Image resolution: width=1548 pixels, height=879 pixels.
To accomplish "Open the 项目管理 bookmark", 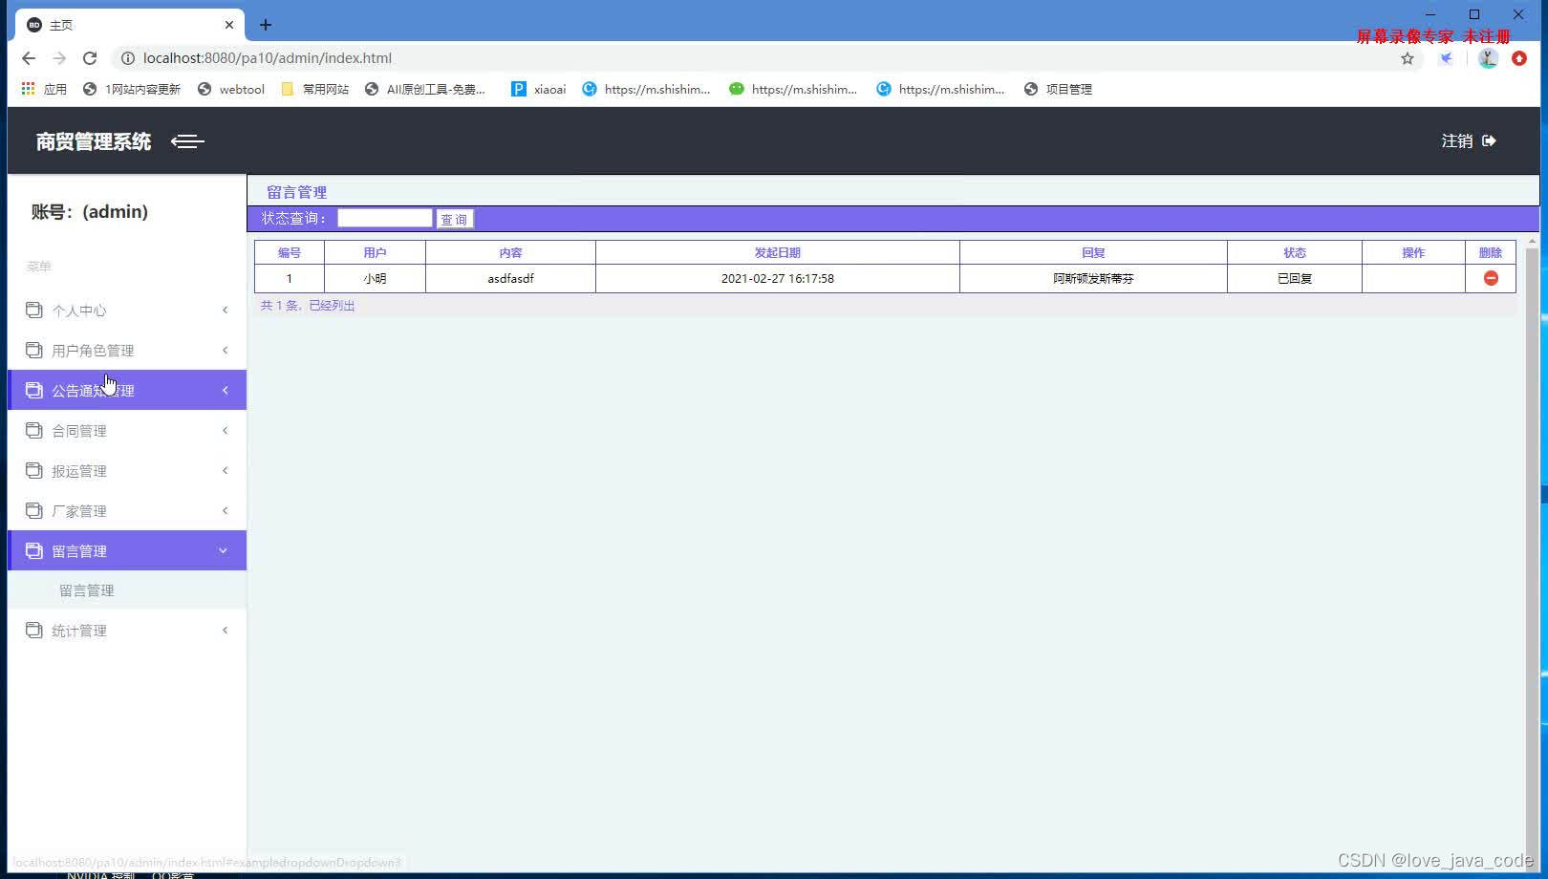I will click(x=1058, y=89).
